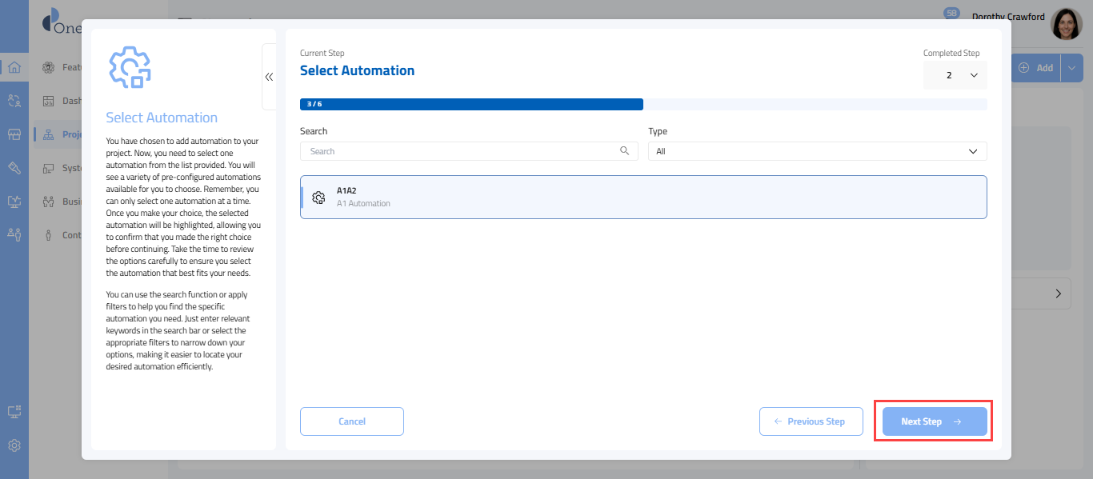This screenshot has width=1093, height=479.
Task: Open the storefront icon in left rail
Action: 14,134
